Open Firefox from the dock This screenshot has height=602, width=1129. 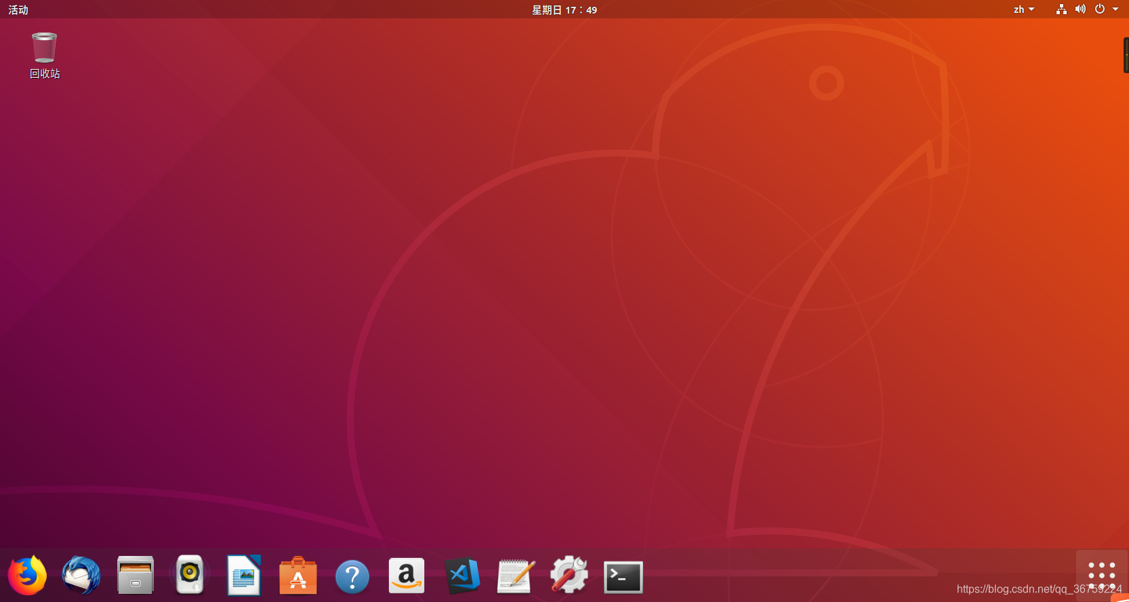27,576
